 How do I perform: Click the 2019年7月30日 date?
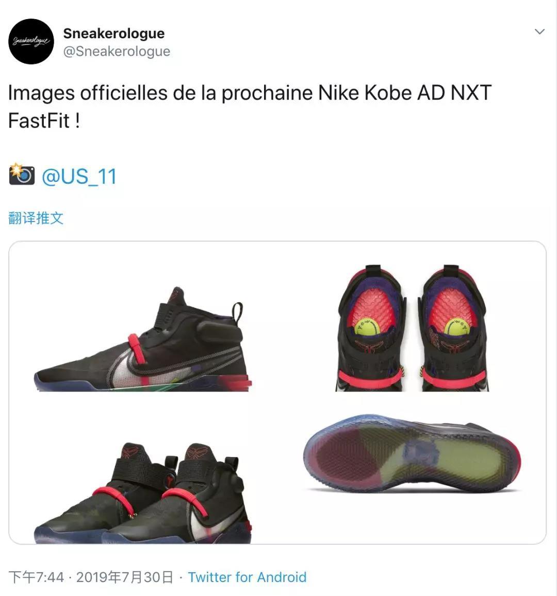pyautogui.click(x=124, y=577)
